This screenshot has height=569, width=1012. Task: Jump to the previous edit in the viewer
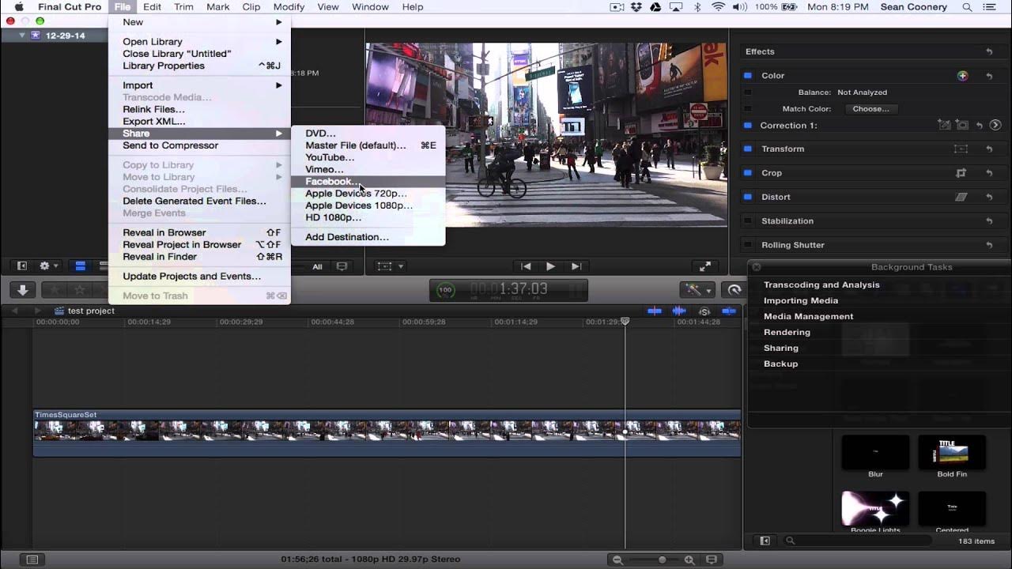[525, 266]
